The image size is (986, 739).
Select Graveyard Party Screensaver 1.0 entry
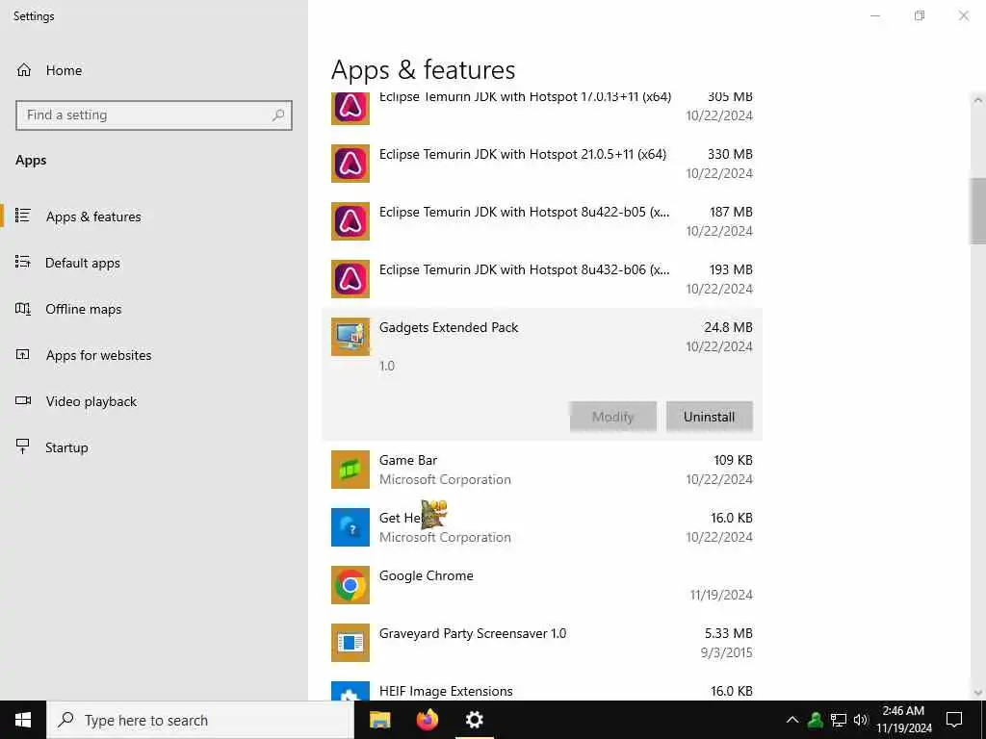pos(542,643)
